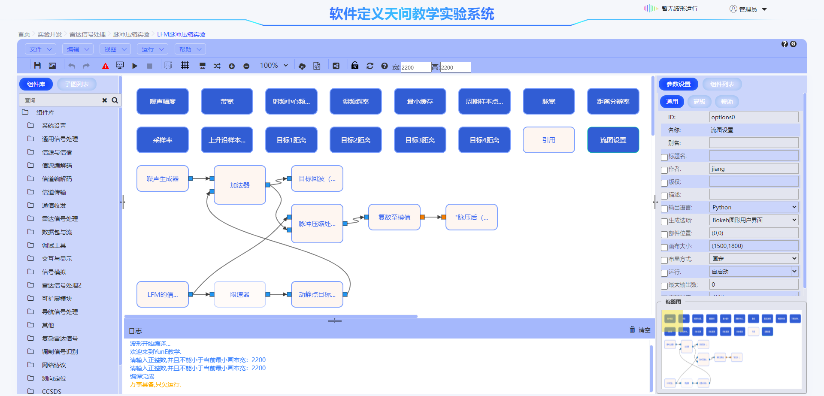Viewport: 824px width, 396px height.
Task: Click the redo arrow icon
Action: coord(86,66)
